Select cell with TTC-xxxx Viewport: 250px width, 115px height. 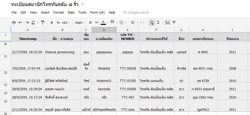128,106
